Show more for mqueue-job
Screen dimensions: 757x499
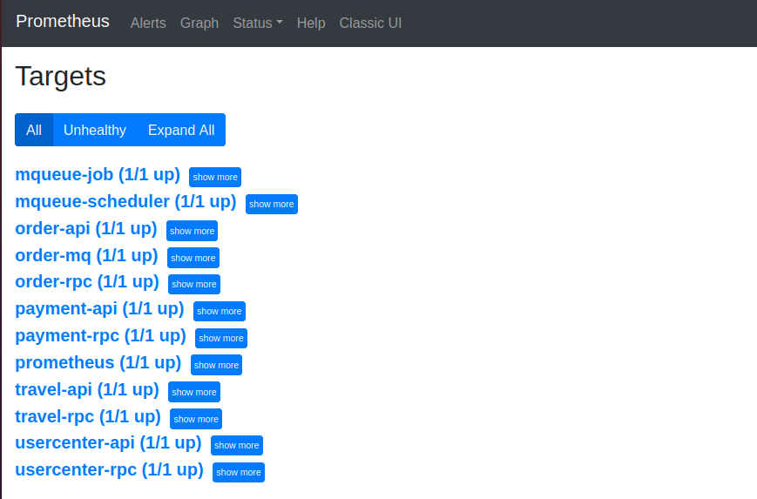[215, 177]
